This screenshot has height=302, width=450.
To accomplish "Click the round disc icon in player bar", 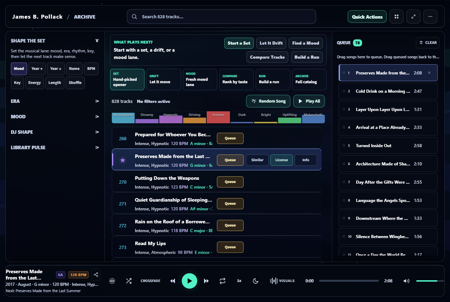I will pos(112,281).
